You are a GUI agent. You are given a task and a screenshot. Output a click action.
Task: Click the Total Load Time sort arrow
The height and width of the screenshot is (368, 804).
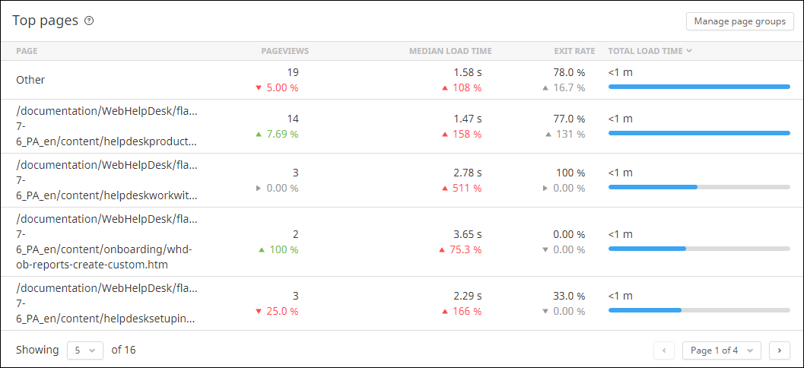689,51
